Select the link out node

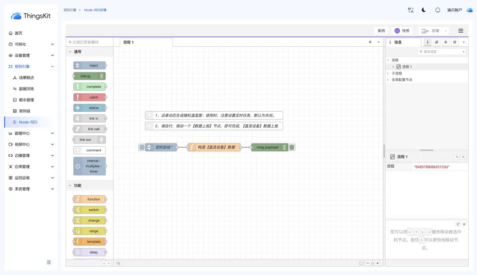point(90,139)
